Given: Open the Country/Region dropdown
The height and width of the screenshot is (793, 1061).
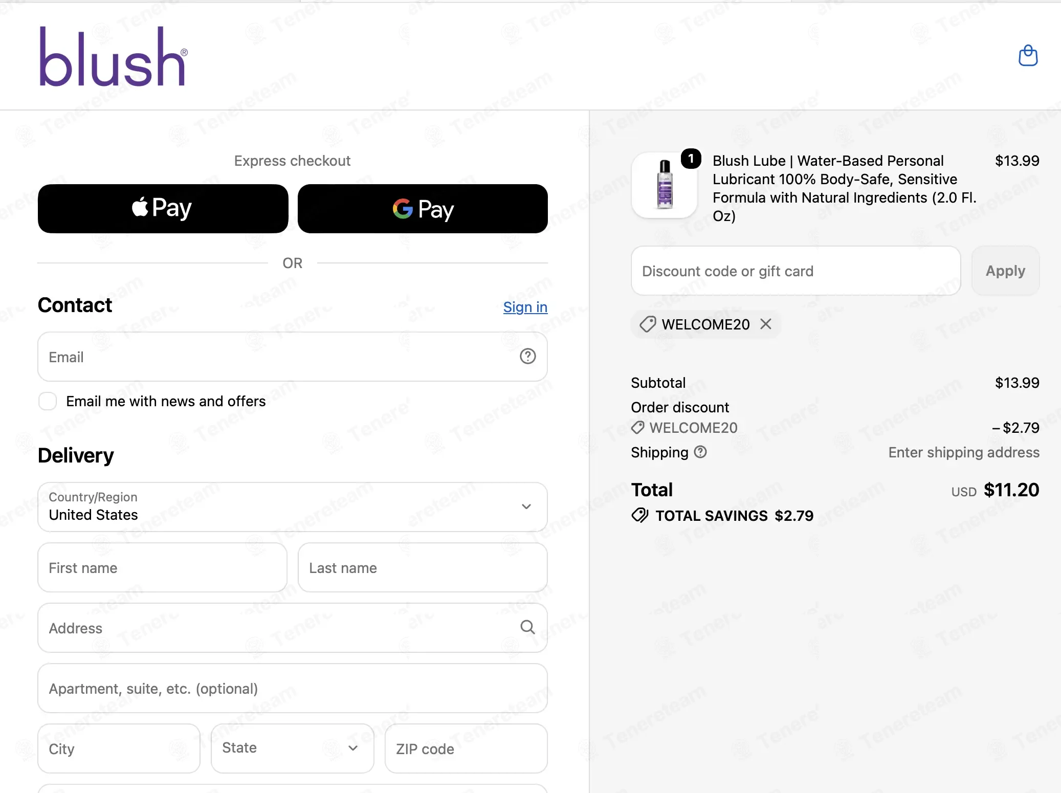Looking at the screenshot, I should [x=293, y=506].
